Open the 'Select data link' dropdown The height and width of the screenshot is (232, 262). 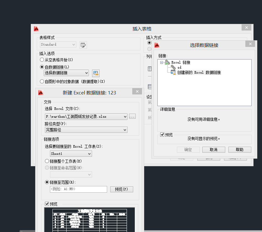tap(66, 73)
